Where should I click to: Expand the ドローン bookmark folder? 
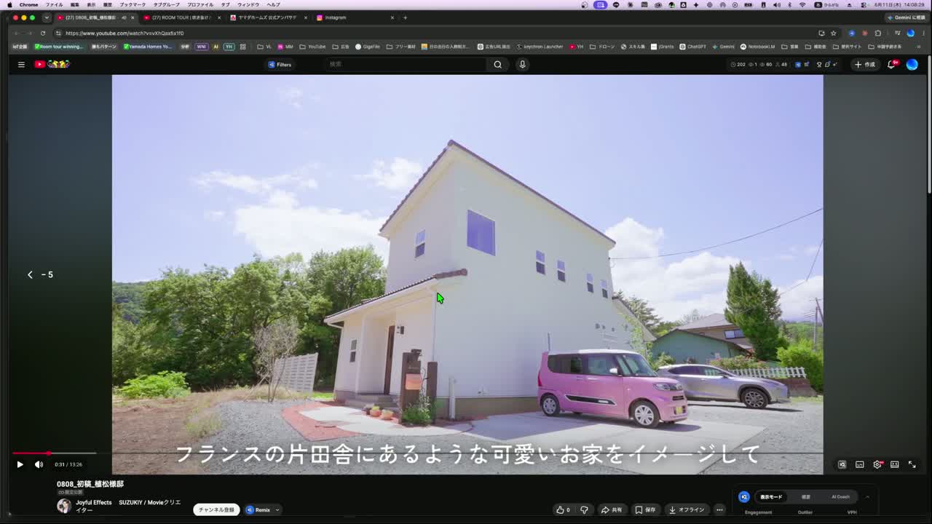coord(602,47)
